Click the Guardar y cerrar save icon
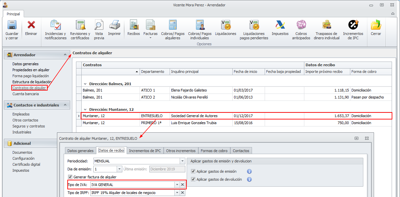Viewport: 400px width, 197px height. (x=12, y=25)
